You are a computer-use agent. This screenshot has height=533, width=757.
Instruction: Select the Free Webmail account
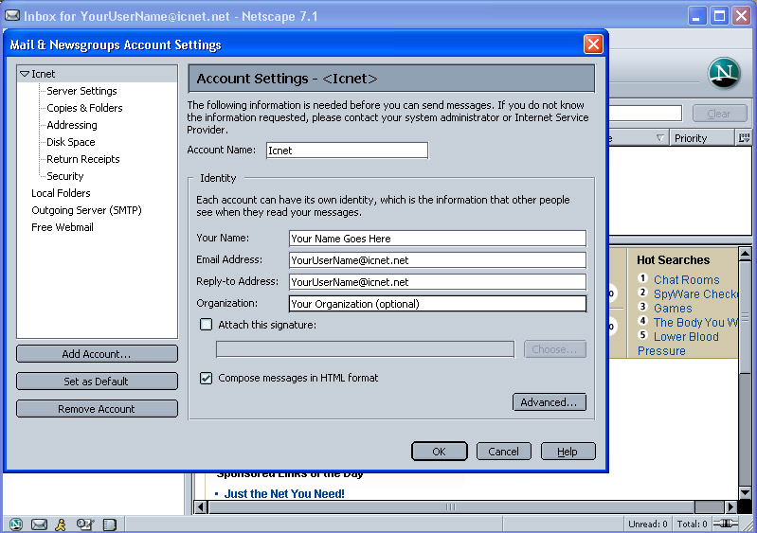tap(63, 226)
